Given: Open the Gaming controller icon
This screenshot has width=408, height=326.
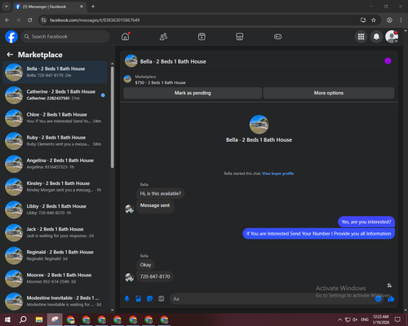Looking at the screenshot, I should (277, 37).
